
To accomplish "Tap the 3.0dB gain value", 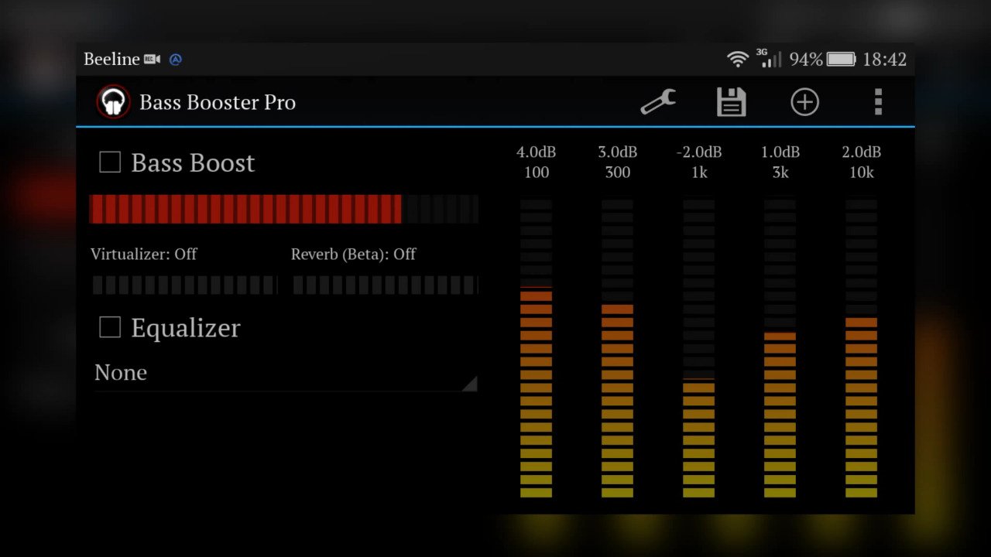I will pos(617,152).
